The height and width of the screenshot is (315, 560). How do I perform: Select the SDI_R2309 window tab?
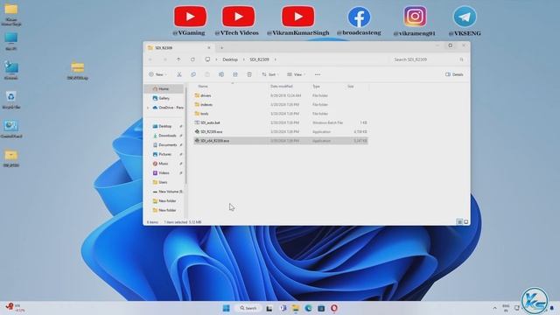tap(179, 48)
